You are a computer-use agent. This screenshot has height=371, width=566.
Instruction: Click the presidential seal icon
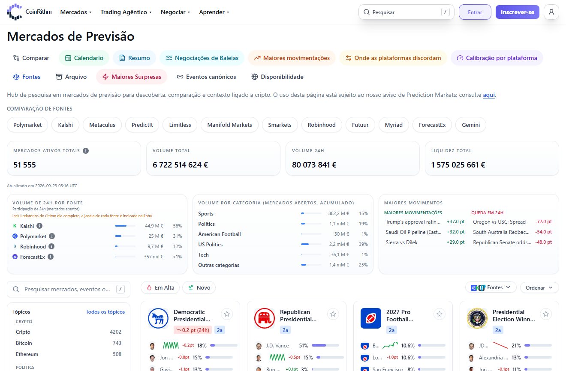coord(477,318)
